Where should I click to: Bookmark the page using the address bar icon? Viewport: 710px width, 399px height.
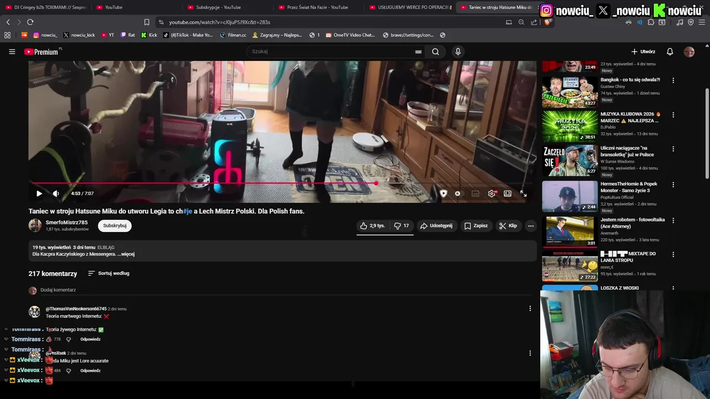pyautogui.click(x=146, y=22)
